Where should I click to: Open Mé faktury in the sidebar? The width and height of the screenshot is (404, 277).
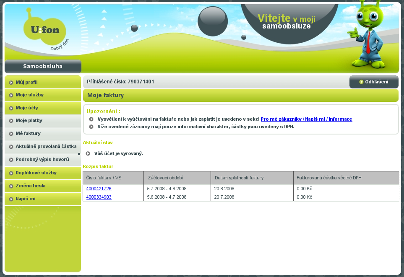43,134
